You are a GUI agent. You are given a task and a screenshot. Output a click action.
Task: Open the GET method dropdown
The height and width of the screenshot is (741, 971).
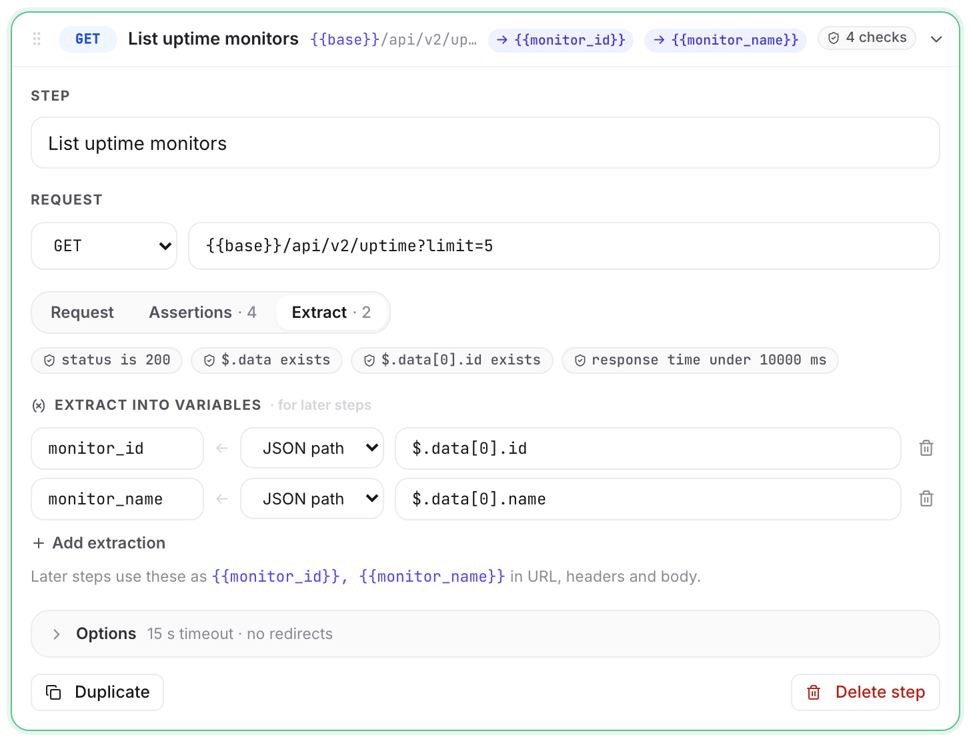(104, 246)
